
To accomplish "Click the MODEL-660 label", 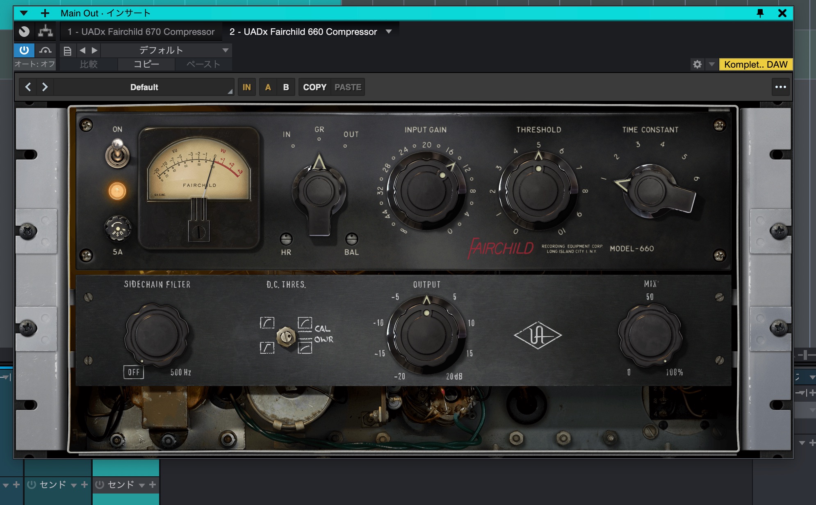I will click(632, 248).
